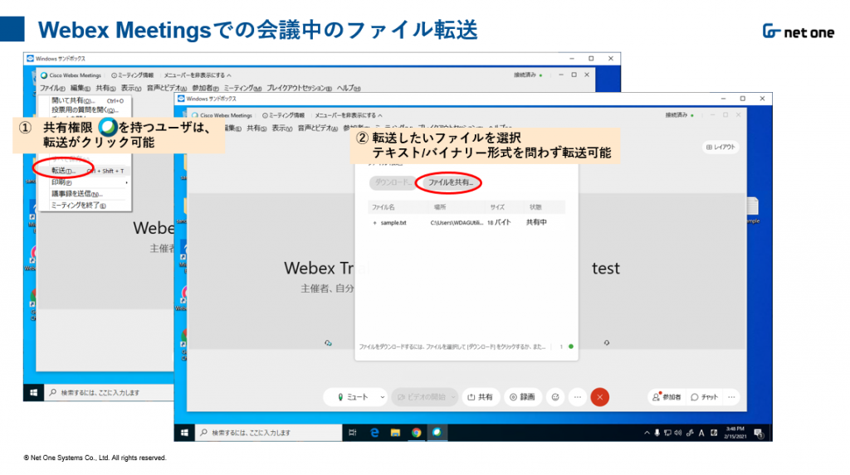Choose 投票用の質問を開く in the File menu
Image resolution: width=850 pixels, height=475 pixels.
[x=84, y=110]
